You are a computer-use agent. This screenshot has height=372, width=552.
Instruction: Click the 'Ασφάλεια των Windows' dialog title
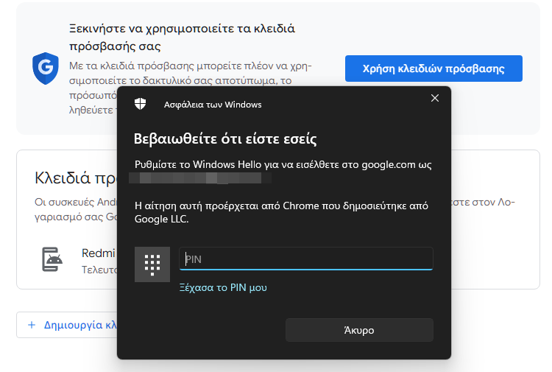pos(213,105)
